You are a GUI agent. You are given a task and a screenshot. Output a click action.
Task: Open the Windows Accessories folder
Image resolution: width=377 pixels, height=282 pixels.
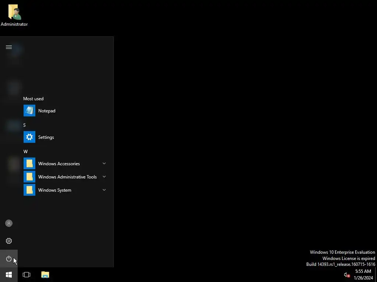(x=65, y=163)
